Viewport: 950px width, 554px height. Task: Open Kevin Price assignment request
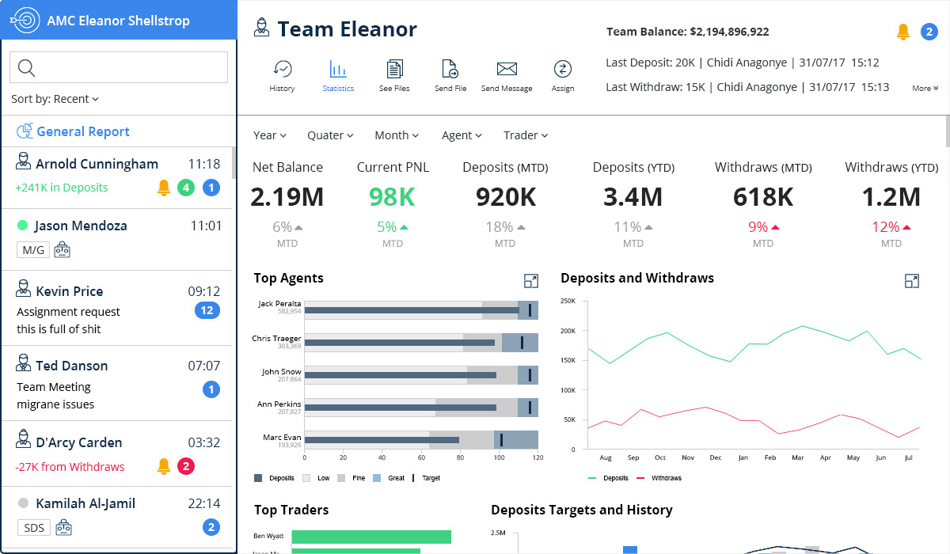68,312
